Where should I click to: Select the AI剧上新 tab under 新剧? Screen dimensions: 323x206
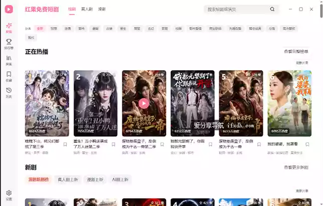point(120,179)
